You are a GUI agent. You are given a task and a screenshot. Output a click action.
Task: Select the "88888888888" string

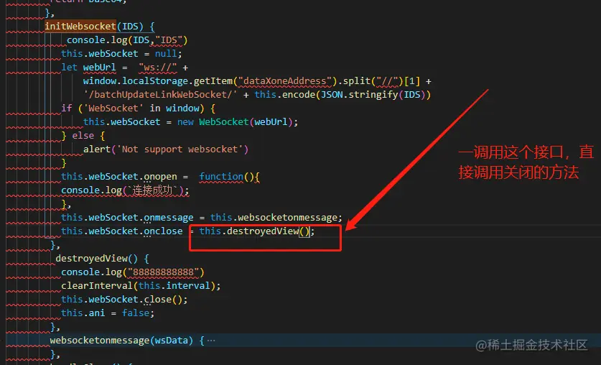coord(163,272)
